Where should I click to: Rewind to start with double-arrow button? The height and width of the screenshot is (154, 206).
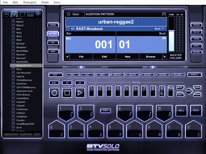pos(54,83)
